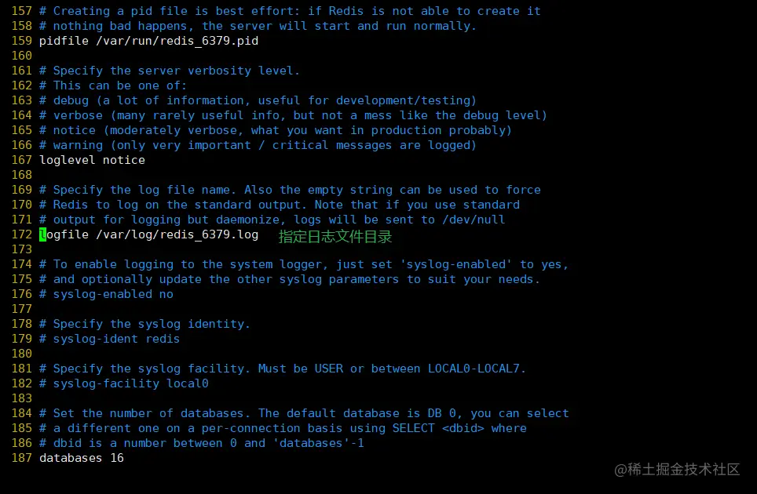This screenshot has height=494, width=757.
Task: Click the green Chinese annotation text
Action: (335, 237)
